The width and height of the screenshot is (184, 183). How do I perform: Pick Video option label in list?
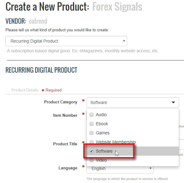(101, 160)
